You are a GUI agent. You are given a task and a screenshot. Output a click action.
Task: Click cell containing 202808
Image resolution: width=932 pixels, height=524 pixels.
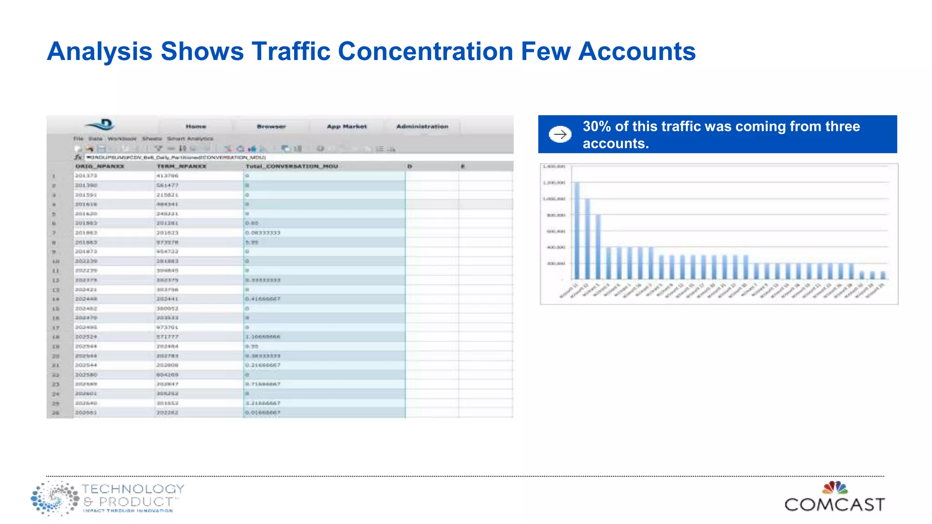pos(199,365)
